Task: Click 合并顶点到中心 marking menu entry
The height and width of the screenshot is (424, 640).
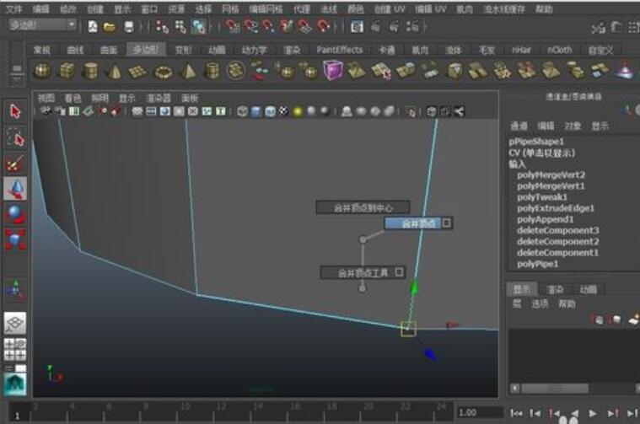Action: coord(363,207)
